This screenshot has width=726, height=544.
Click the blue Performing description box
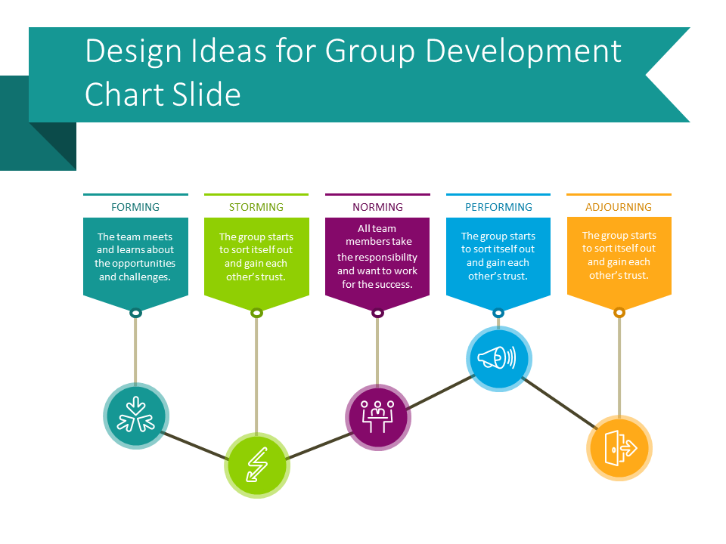[498, 264]
